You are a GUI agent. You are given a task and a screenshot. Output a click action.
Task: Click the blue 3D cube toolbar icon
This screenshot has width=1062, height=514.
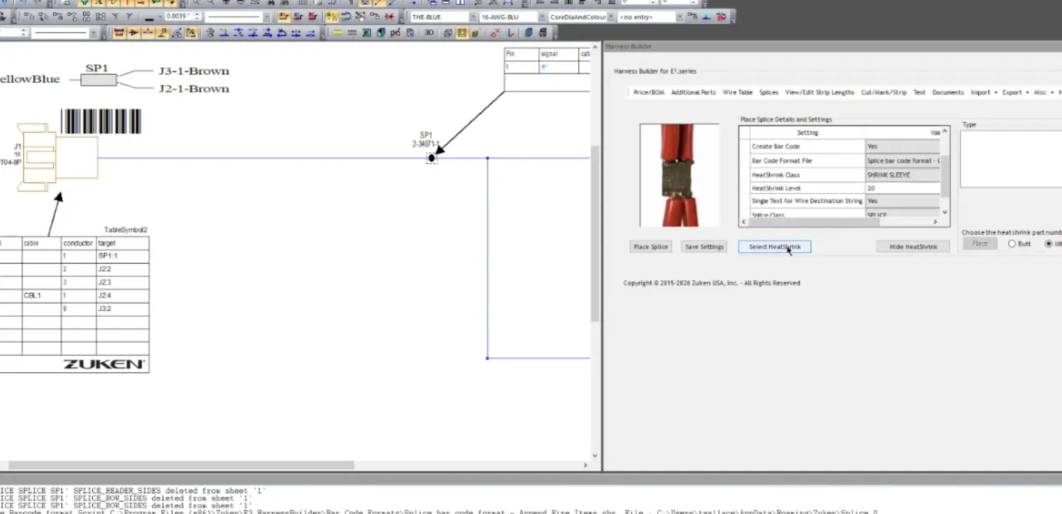pyautogui.click(x=528, y=32)
